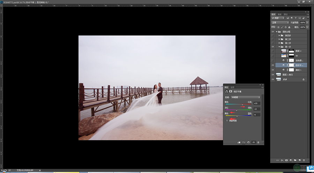Enable 保留明度 preserve luminosity checkbox

coord(227,121)
